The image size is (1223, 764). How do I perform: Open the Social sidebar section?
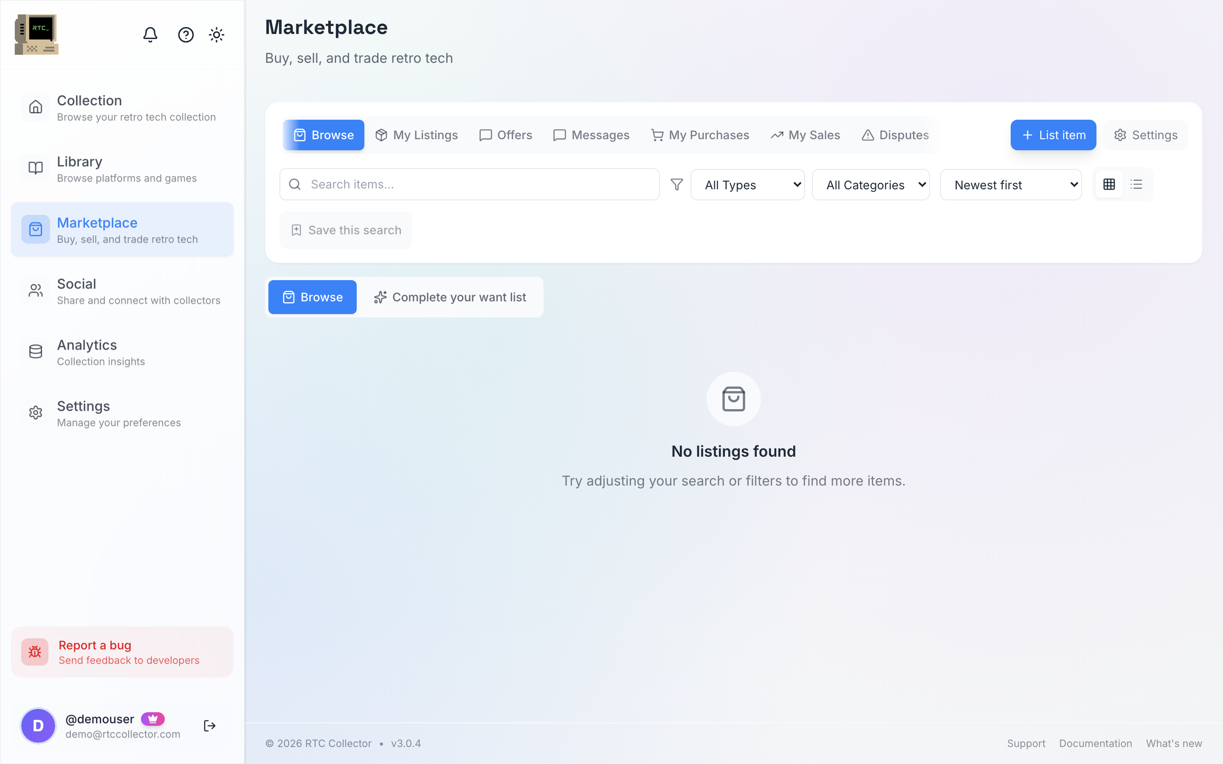[122, 291]
